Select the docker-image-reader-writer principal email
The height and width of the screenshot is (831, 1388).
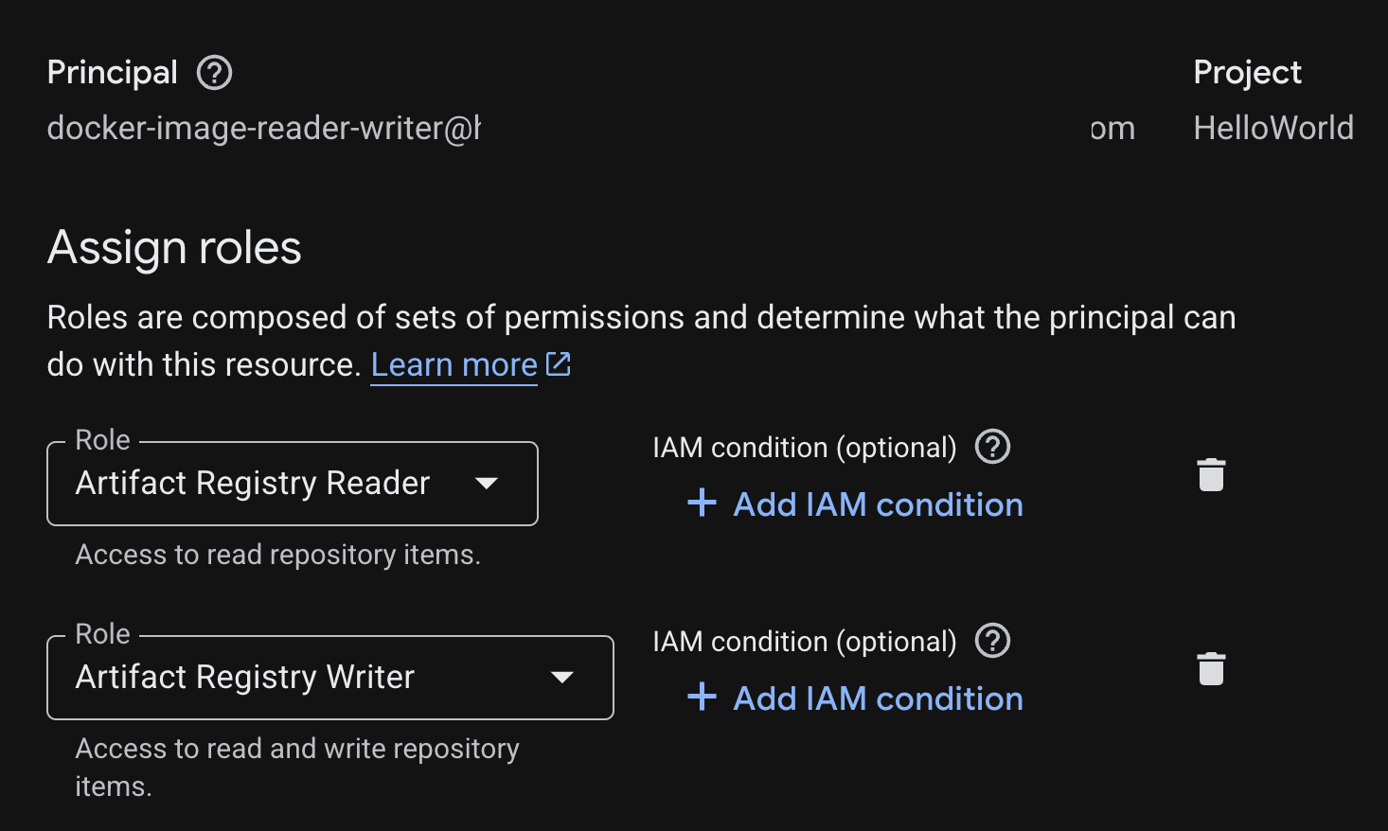(x=263, y=128)
